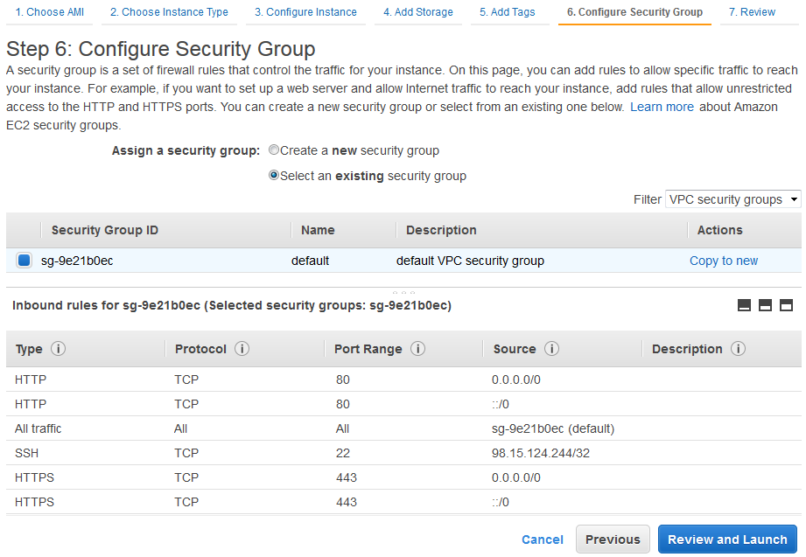
Task: Go to the 2. Choose Instance Type tab
Action: pyautogui.click(x=169, y=12)
